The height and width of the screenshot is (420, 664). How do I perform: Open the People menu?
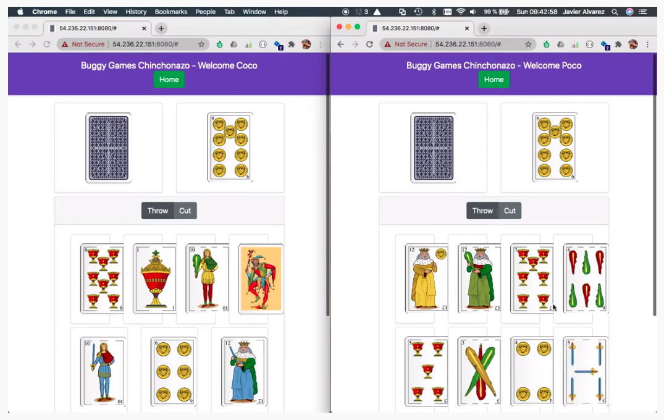click(206, 12)
